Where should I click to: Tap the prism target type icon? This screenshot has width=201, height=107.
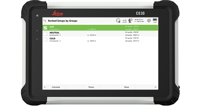(124, 21)
